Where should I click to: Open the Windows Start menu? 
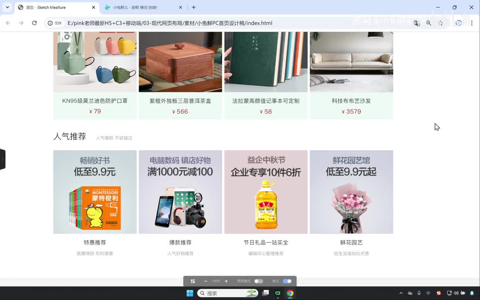(x=190, y=293)
